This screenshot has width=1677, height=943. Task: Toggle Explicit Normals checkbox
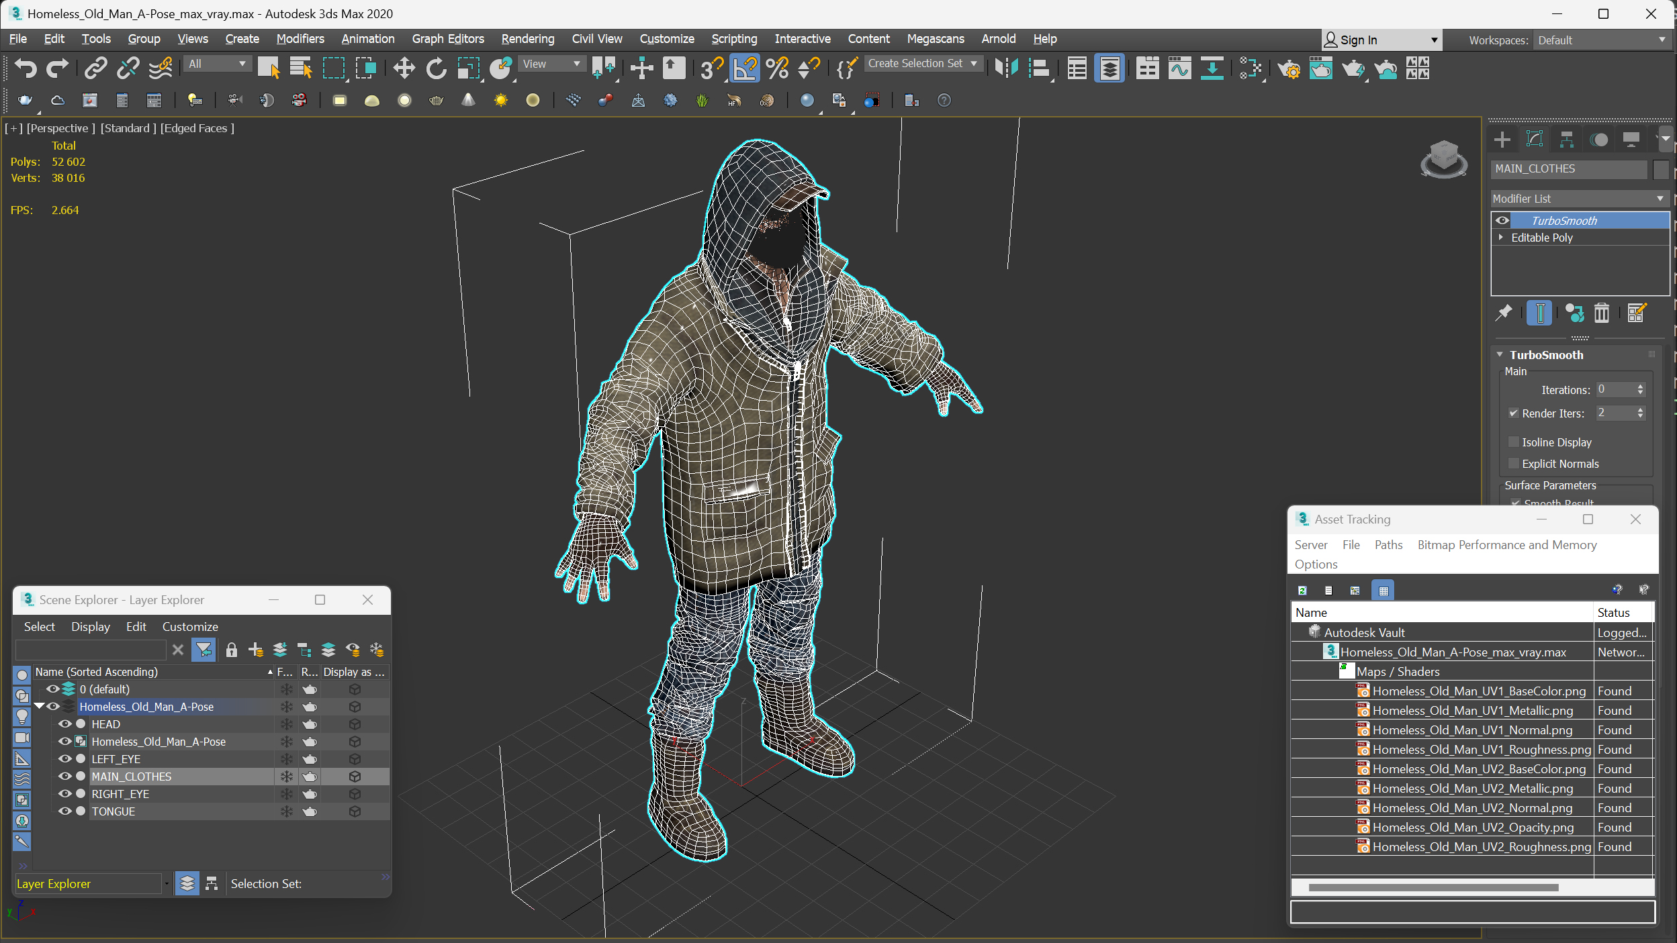pos(1514,463)
